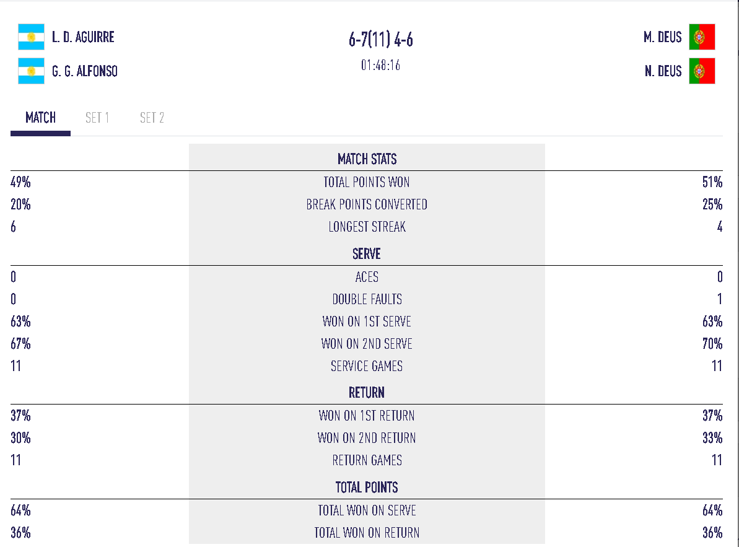Click the match score 6-7(11) 4-6
Image resolution: width=739 pixels, height=547 pixels.
click(381, 40)
